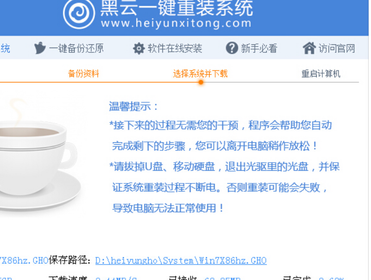Open the 一键备份还原 tab label
Screen dimensions: 371x280
pyautogui.click(x=76, y=49)
